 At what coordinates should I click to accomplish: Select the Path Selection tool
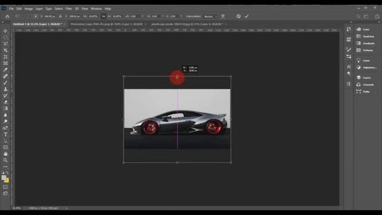click(x=5, y=141)
